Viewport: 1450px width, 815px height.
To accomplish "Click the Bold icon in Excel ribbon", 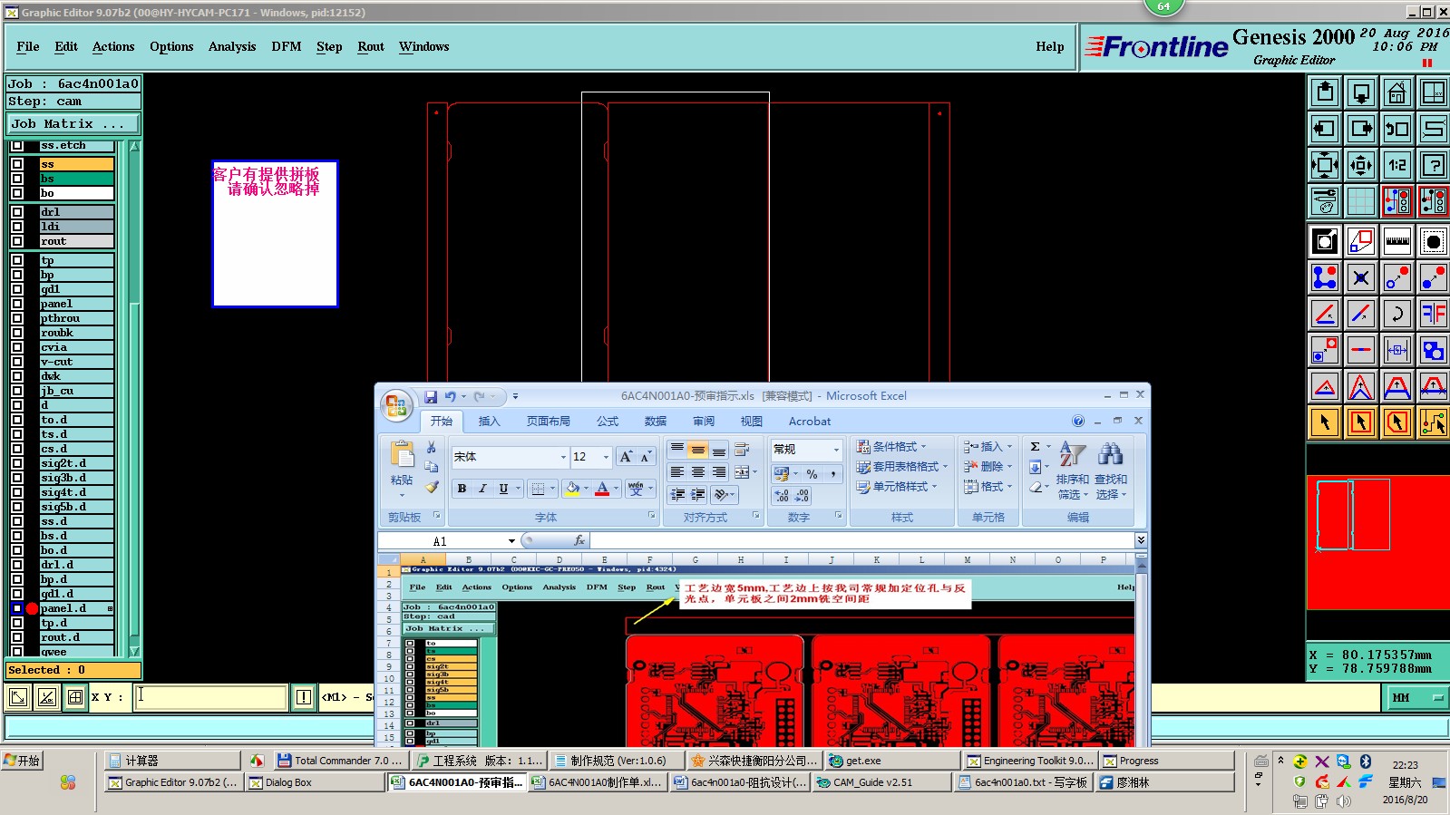I will (x=462, y=489).
